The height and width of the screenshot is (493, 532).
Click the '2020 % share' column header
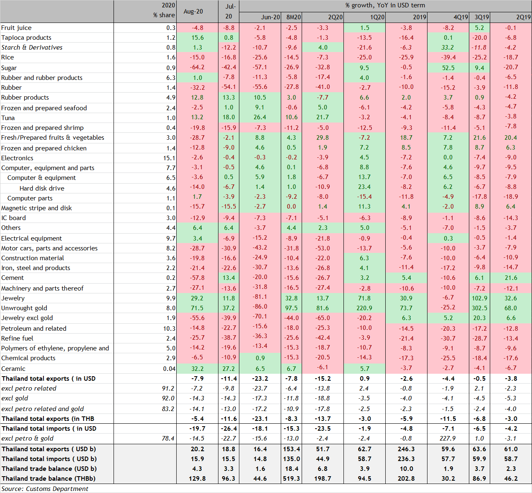point(164,11)
